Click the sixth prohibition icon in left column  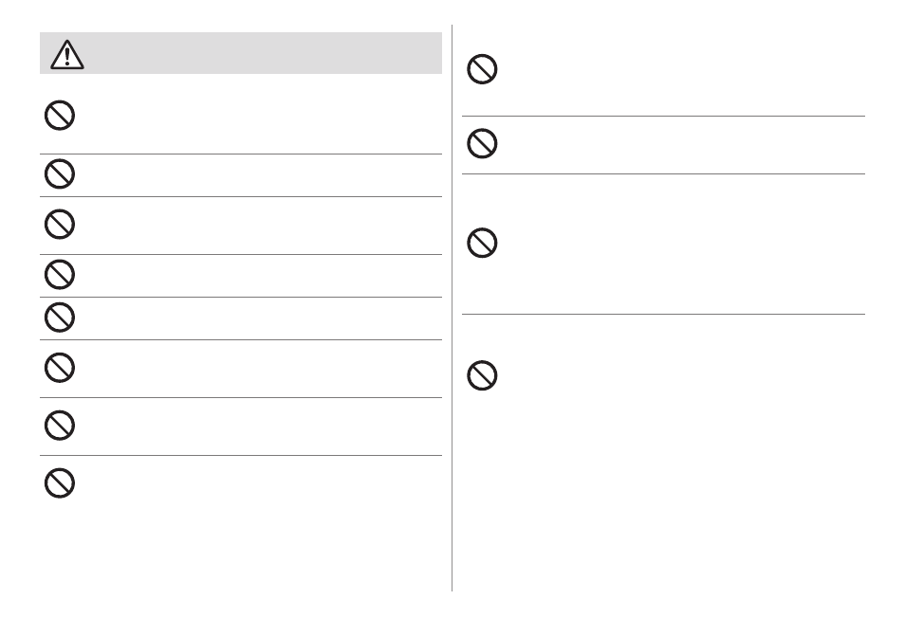[x=60, y=368]
